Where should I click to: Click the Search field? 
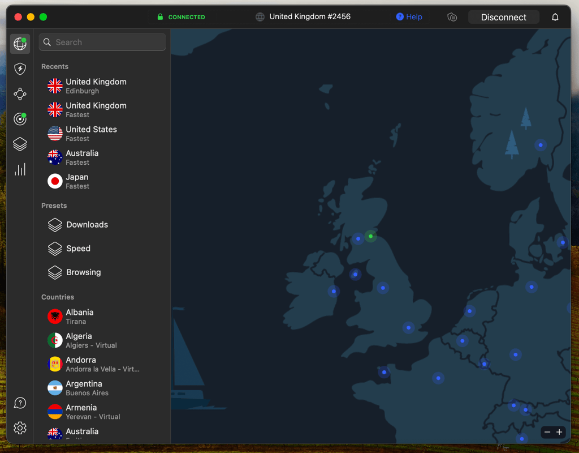[102, 42]
